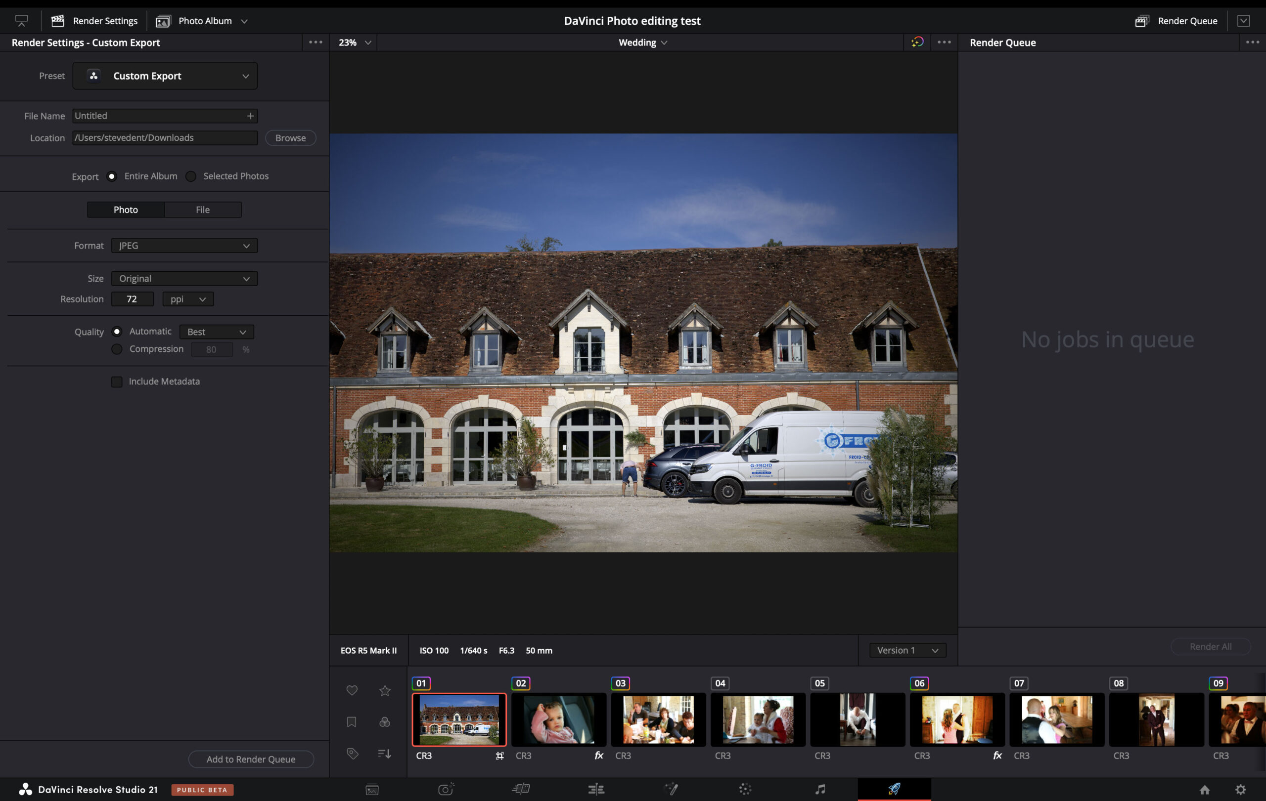Rate the photo using the star icon
Screen dimensions: 1266x801
[x=384, y=690]
